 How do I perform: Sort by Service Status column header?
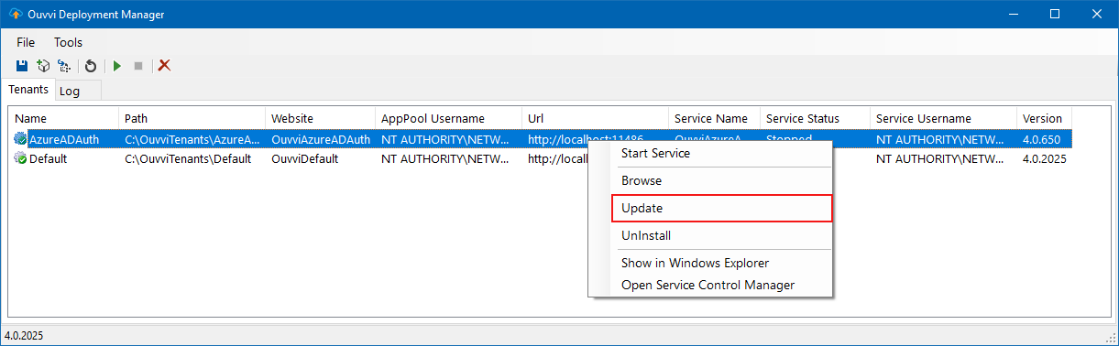[x=816, y=118]
